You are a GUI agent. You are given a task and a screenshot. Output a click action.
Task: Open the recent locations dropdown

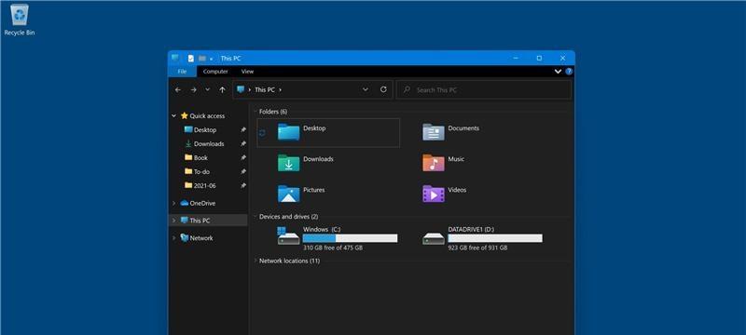(x=207, y=89)
